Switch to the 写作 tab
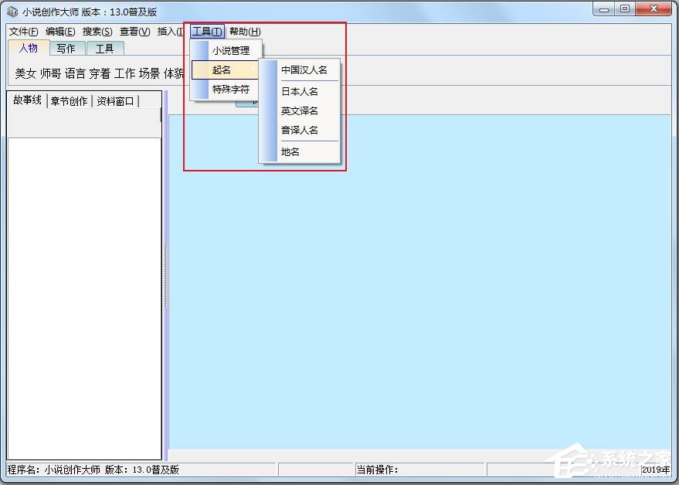This screenshot has width=679, height=485. click(x=66, y=49)
